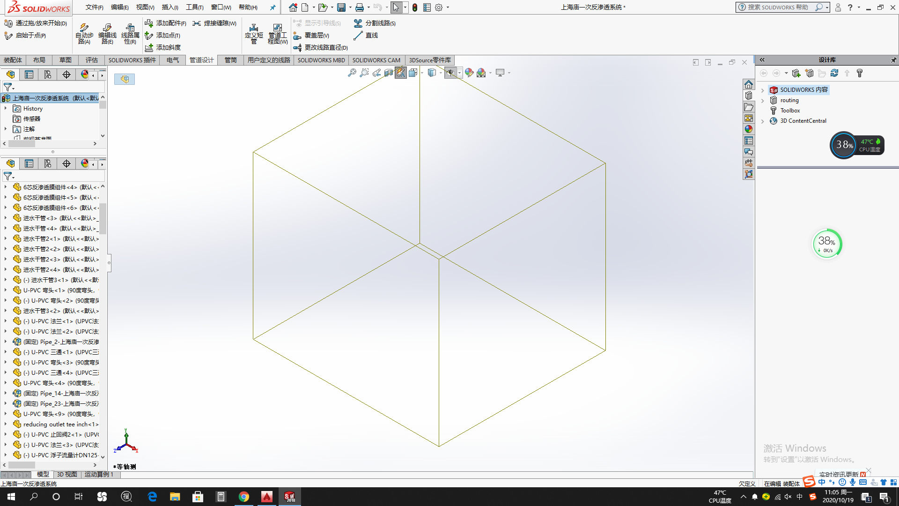Click the 编辑线路 button

[107, 34]
